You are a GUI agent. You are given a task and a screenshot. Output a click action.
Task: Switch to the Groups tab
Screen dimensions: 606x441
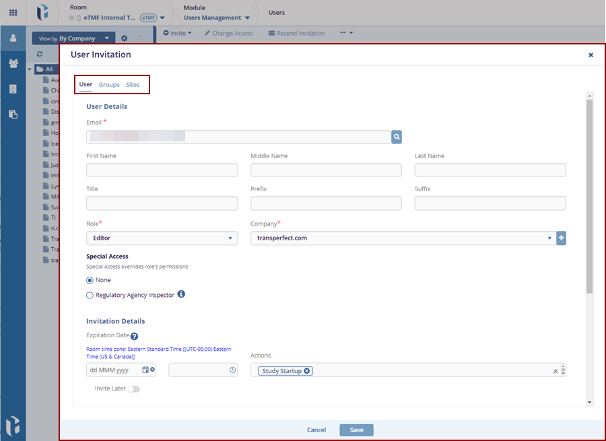coord(109,85)
